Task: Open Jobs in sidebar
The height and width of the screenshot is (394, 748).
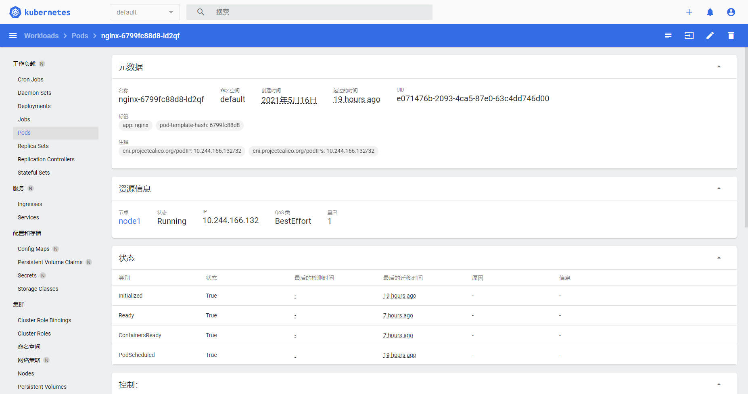Action: pyautogui.click(x=24, y=119)
